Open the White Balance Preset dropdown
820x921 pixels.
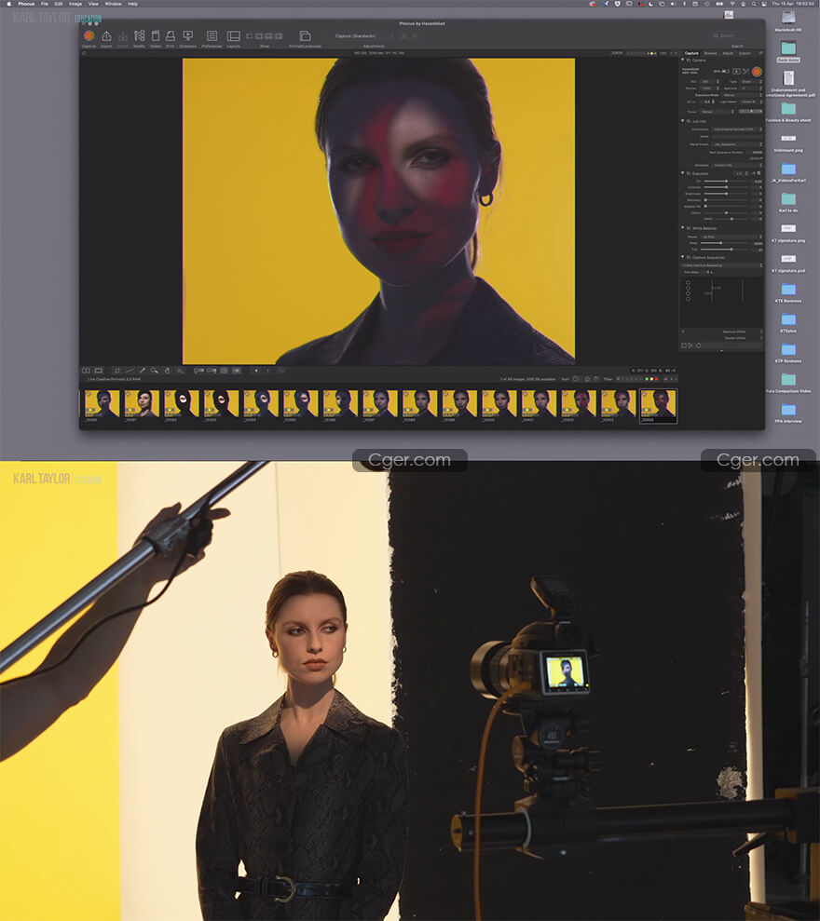(731, 237)
